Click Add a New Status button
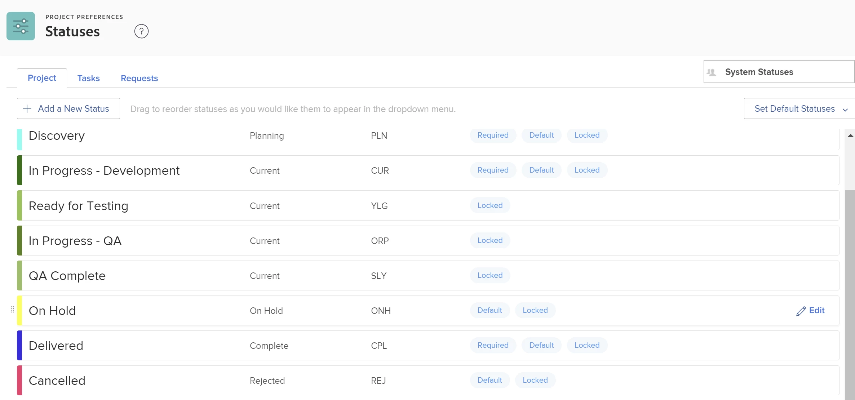 [68, 109]
